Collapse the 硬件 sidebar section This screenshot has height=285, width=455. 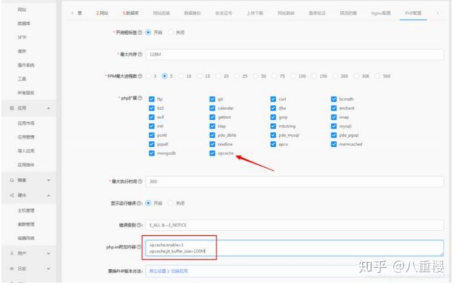(49, 195)
